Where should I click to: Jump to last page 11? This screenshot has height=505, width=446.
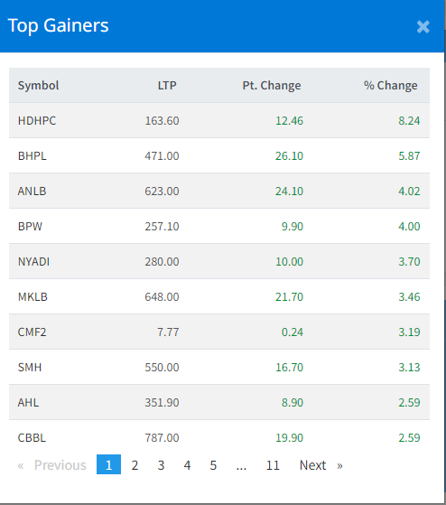pos(273,464)
